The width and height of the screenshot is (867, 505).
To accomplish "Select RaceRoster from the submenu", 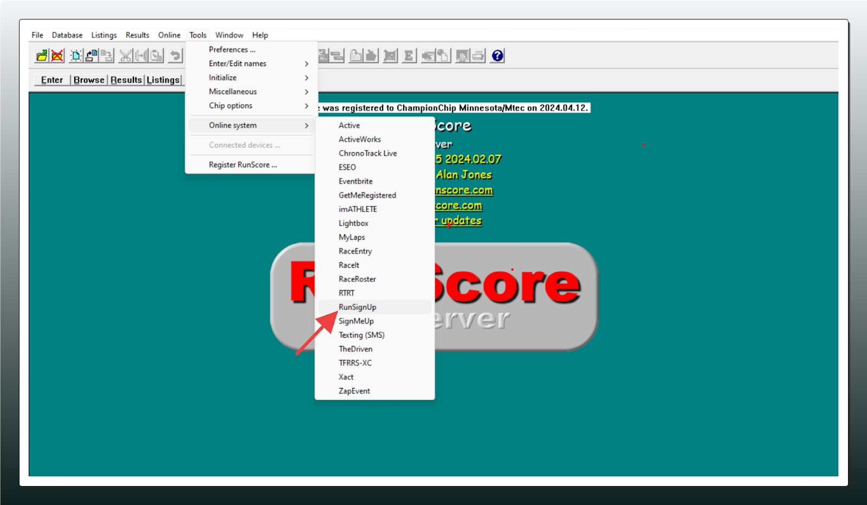I will click(x=374, y=279).
